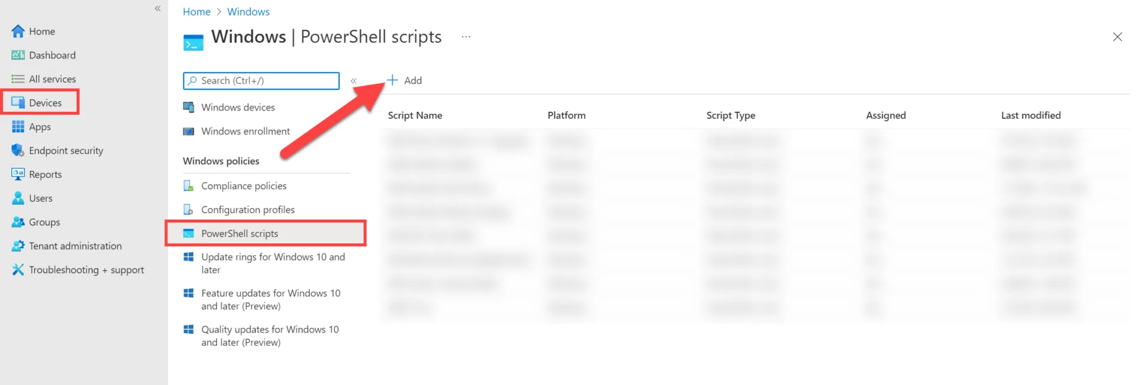
Task: Open Windows enrollment menu item
Action: click(x=245, y=131)
